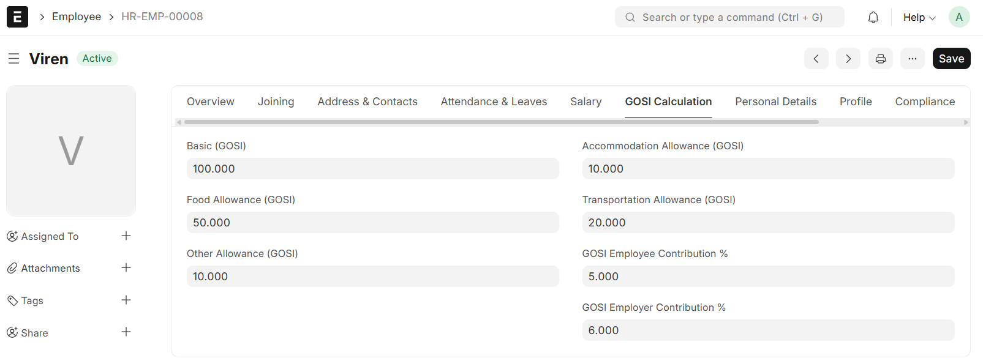
Task: Go to next employee record
Action: coord(848,59)
